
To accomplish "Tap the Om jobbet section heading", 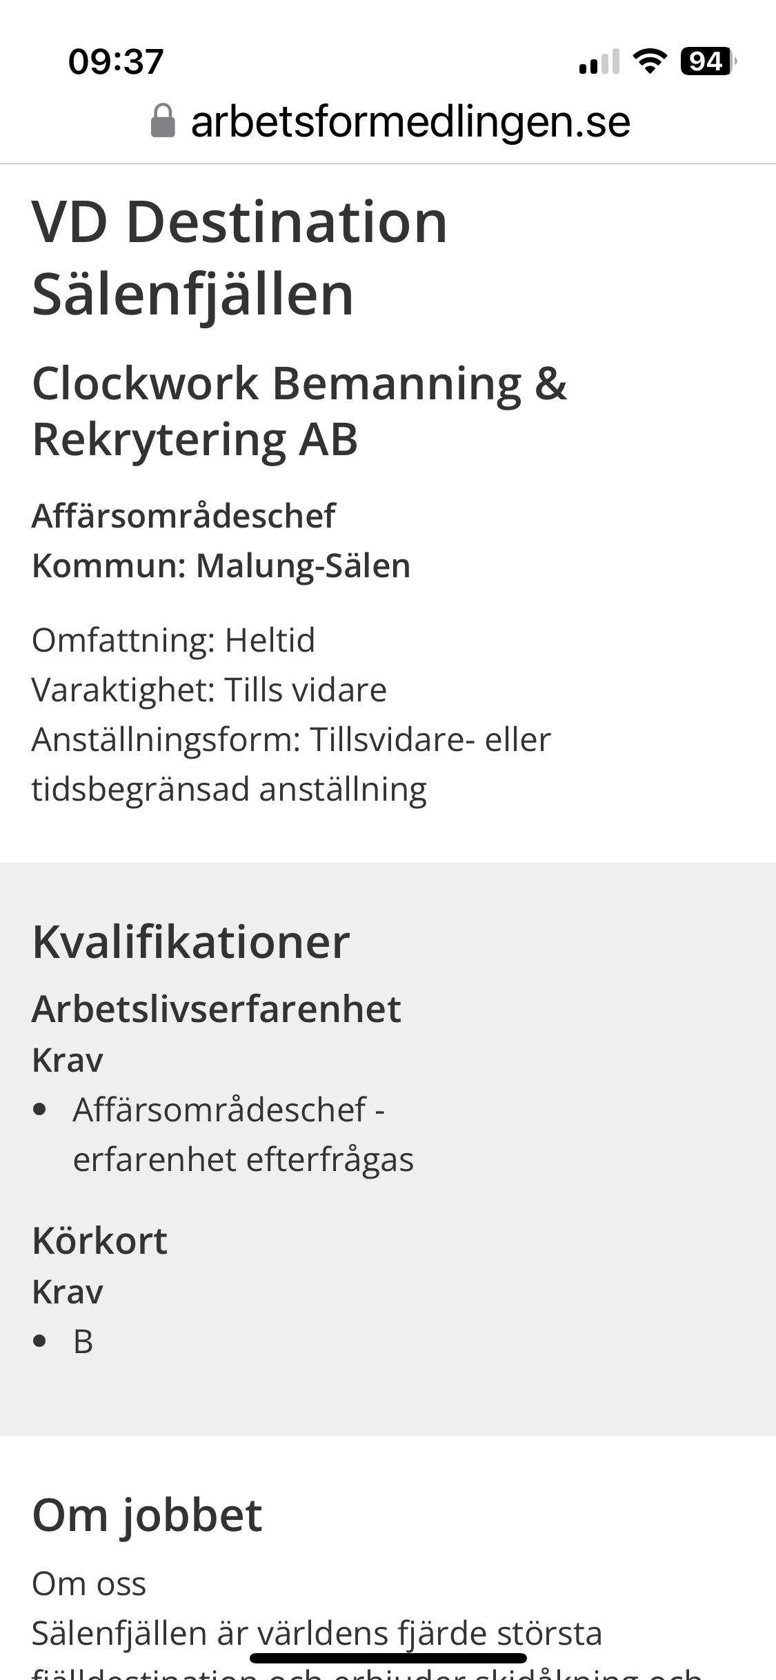I will click(147, 1516).
